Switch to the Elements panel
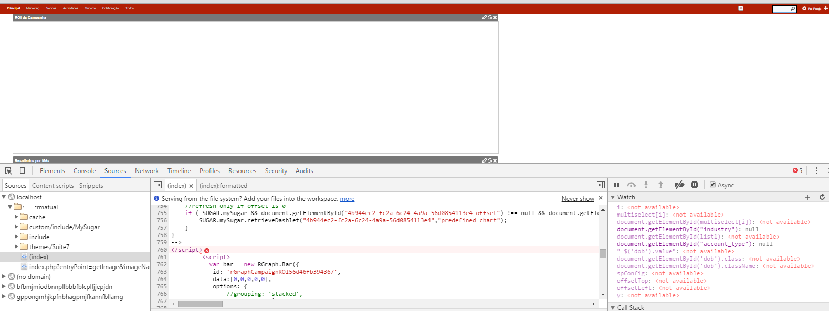This screenshot has width=829, height=311. tap(53, 171)
